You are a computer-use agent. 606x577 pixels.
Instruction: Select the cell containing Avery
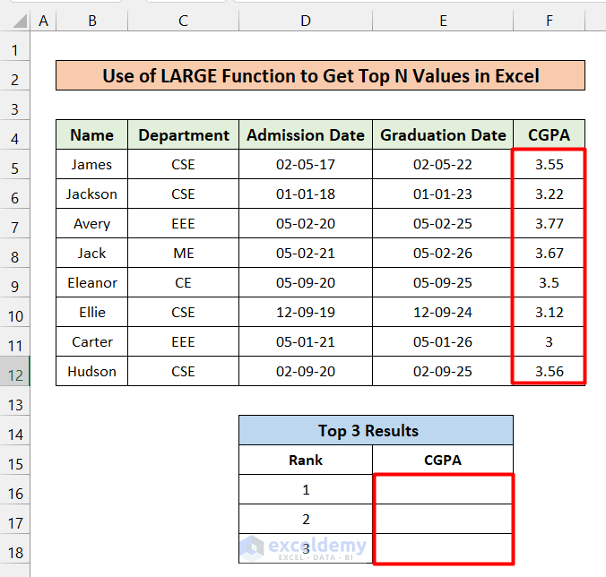pyautogui.click(x=92, y=224)
